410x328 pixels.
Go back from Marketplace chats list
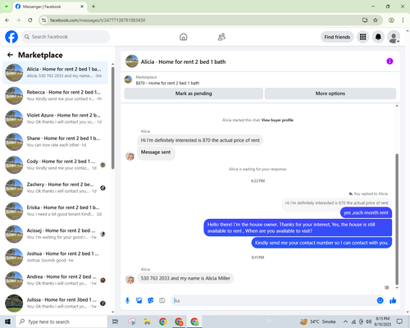(x=10, y=55)
